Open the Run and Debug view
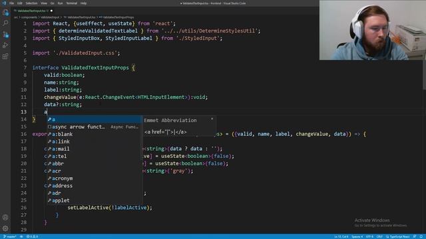 (x=5, y=45)
